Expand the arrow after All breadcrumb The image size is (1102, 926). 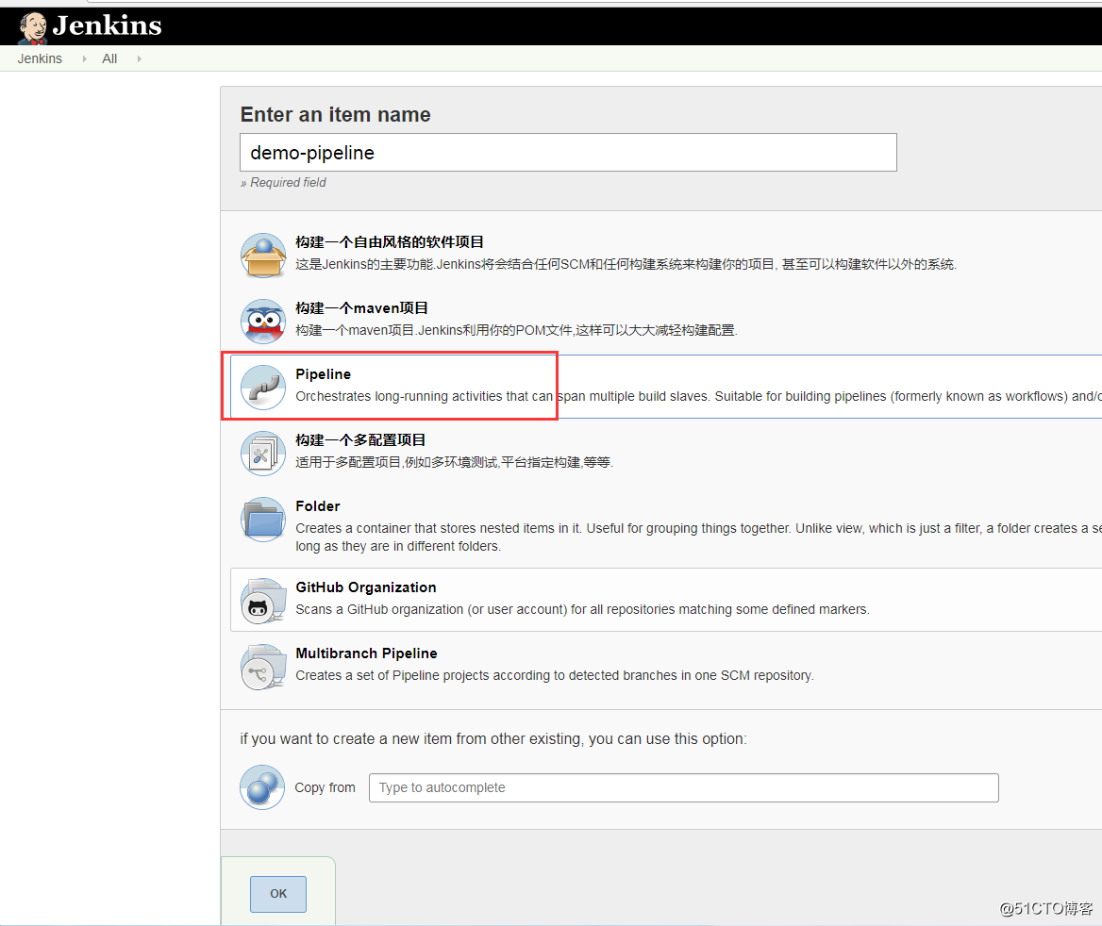coord(139,59)
